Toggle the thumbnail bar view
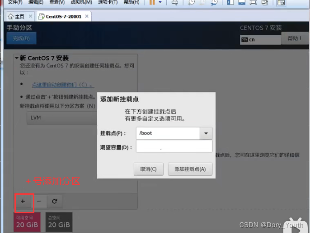Screen dimensions: 310x233 click(x=242, y=2)
